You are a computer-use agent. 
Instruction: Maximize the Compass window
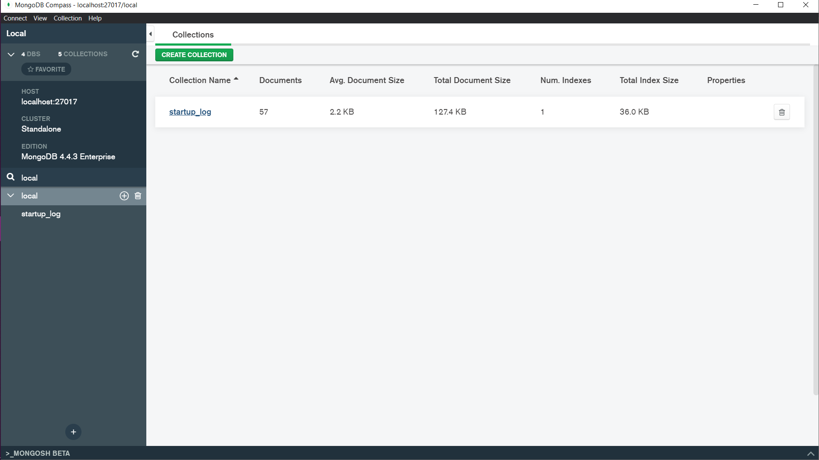pos(781,5)
